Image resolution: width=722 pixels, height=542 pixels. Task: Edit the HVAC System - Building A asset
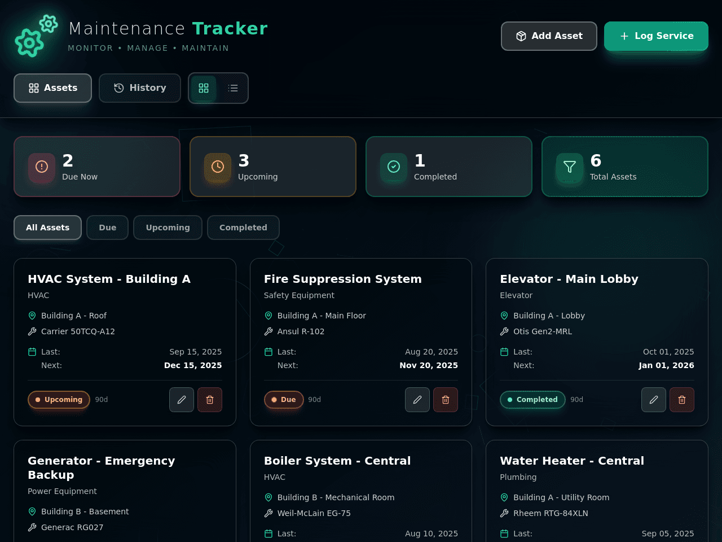click(x=182, y=400)
